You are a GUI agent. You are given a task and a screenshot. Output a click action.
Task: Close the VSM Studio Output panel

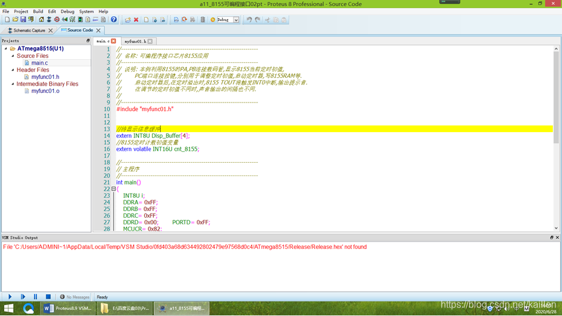click(557, 237)
